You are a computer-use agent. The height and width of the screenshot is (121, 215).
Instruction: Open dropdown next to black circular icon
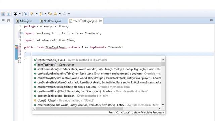[x=20, y=14]
